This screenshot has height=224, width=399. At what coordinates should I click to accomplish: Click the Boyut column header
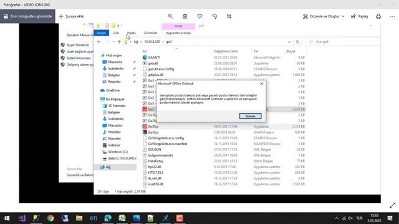[x=291, y=51]
